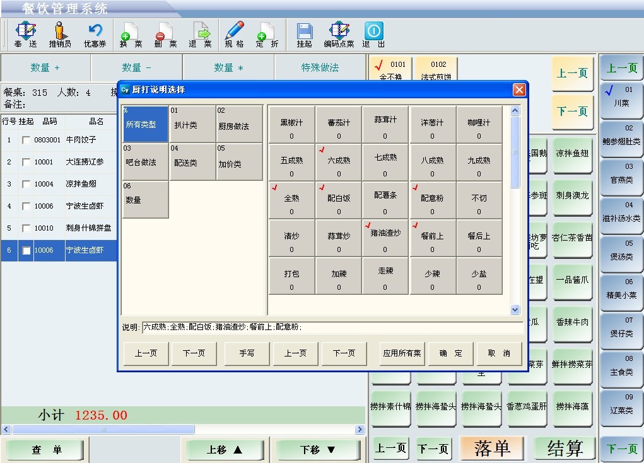Click the 删菜 delete dish icon

coord(165,35)
